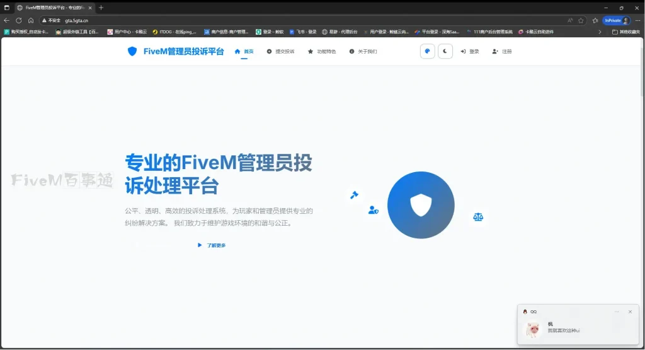Open a new tab with plus button
Viewport: 645px width, 350px height.
click(101, 8)
